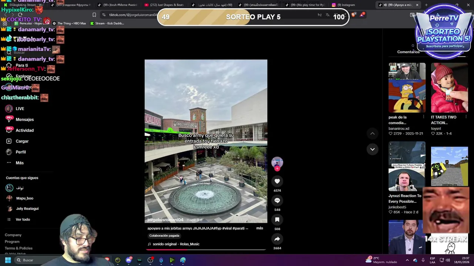
Task: Open the Jynxzi Reaction video thumbnail
Action: pyautogui.click(x=407, y=166)
